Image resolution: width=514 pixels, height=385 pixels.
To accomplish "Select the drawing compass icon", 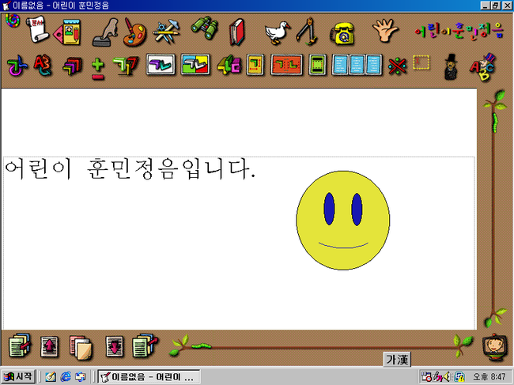I will [x=307, y=32].
